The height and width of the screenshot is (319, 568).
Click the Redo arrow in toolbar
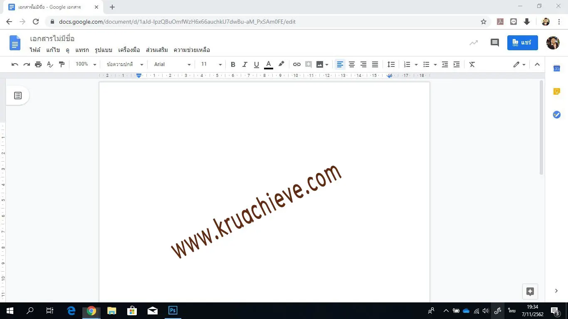click(x=27, y=64)
